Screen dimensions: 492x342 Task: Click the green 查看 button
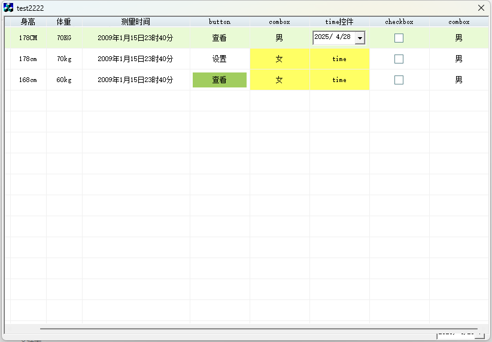(x=219, y=80)
